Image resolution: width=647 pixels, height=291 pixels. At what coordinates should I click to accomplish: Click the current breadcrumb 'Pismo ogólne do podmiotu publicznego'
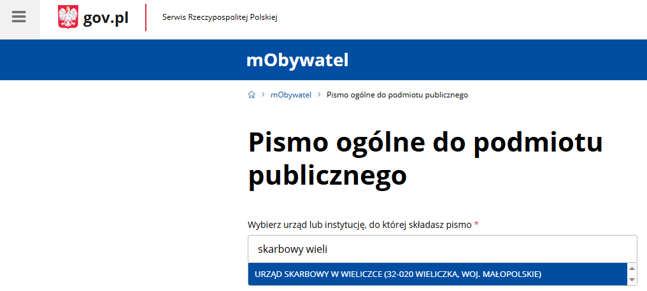click(x=397, y=95)
